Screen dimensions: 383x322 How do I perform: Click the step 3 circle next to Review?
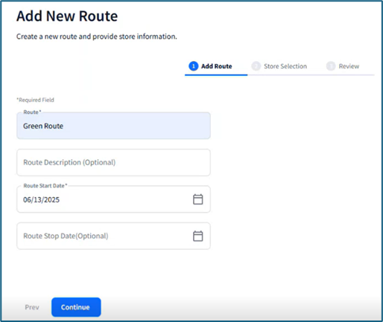pos(331,66)
